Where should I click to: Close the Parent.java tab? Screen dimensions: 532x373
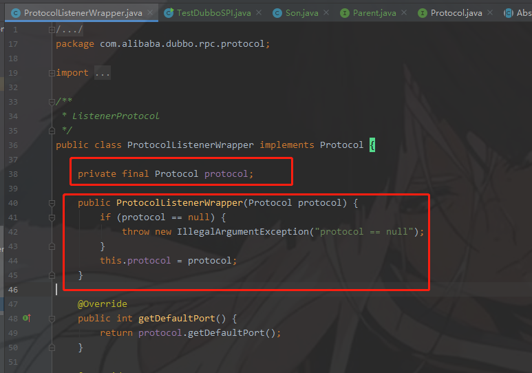click(x=404, y=12)
